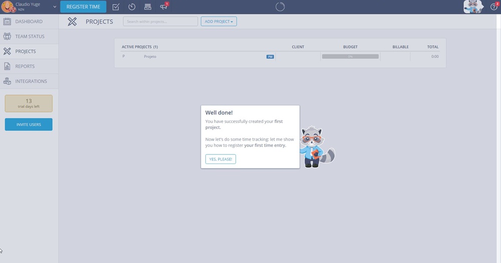Click the raccoon mascot icon in top right

pyautogui.click(x=473, y=6)
